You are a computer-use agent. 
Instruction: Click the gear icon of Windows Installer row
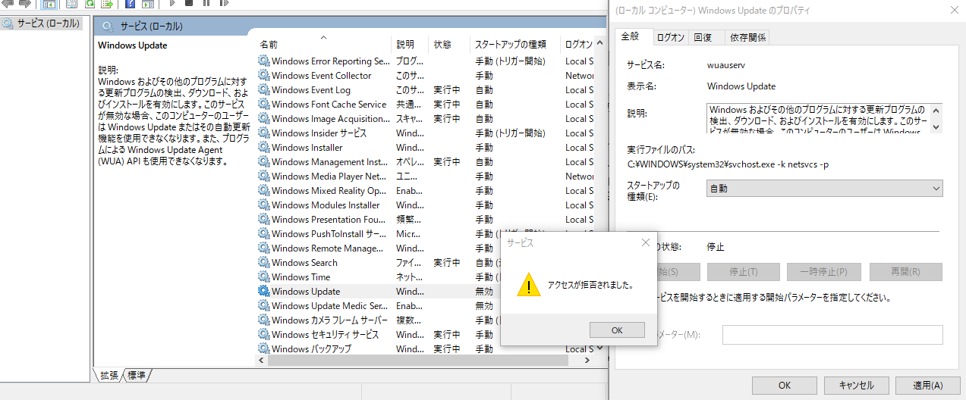point(263,148)
